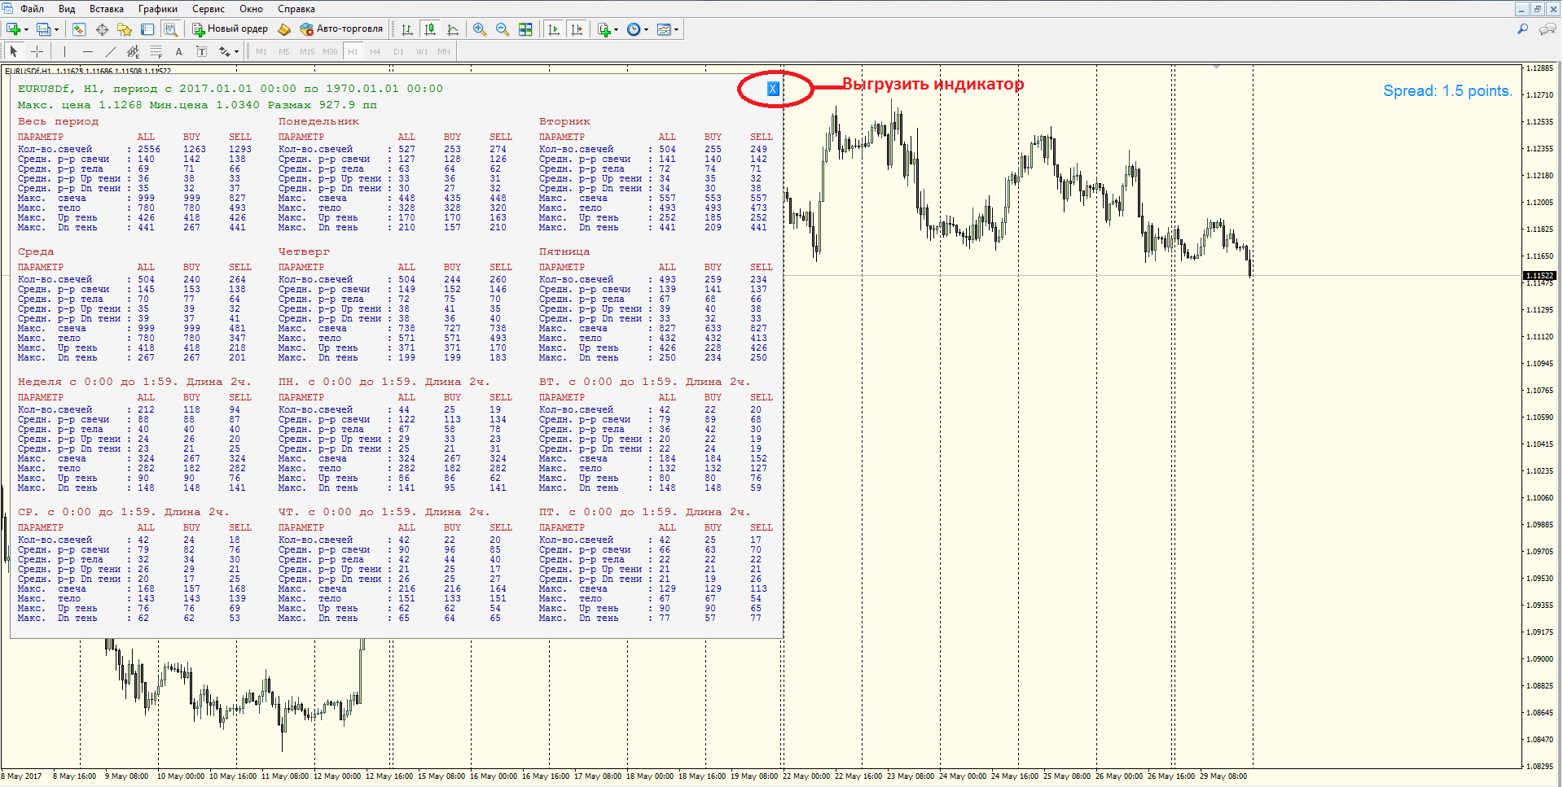Expand the Periods dropdown arrow
Screen dimensions: 1563x787
[646, 30]
